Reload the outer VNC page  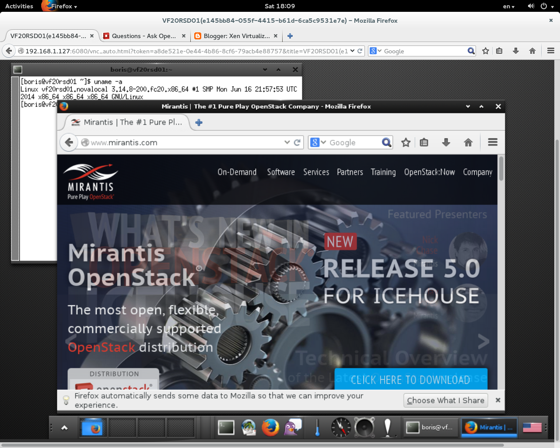click(x=360, y=51)
